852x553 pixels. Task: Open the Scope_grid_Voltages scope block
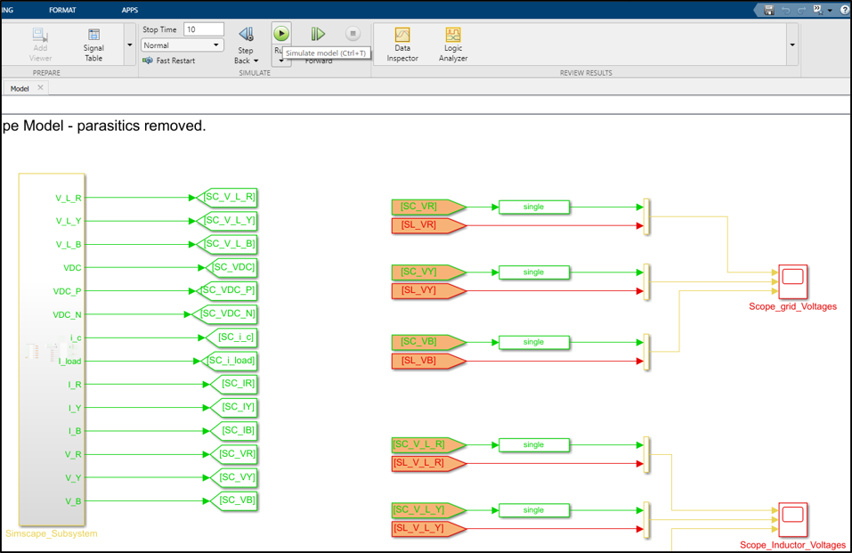(x=791, y=281)
